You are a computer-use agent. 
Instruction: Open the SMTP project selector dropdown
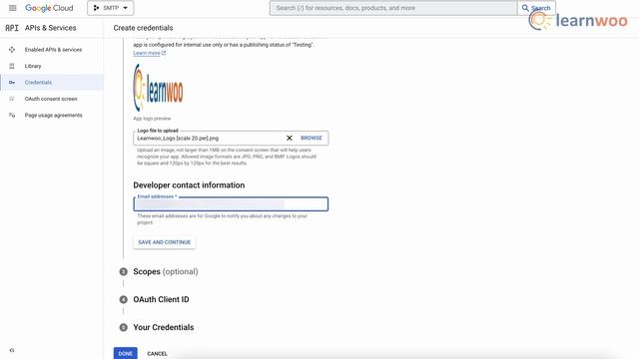(111, 8)
